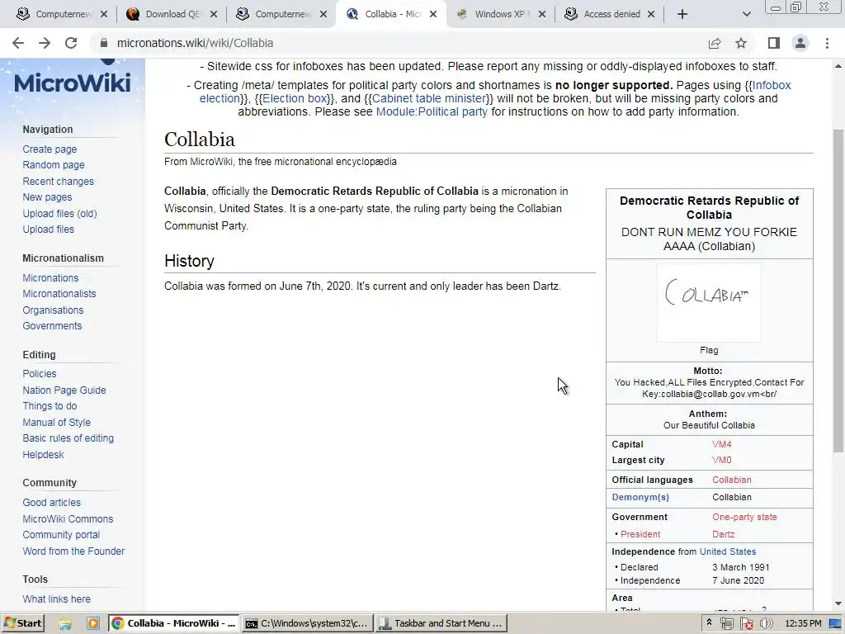Open Micronations sidebar link
This screenshot has height=634, width=845.
pyautogui.click(x=50, y=278)
